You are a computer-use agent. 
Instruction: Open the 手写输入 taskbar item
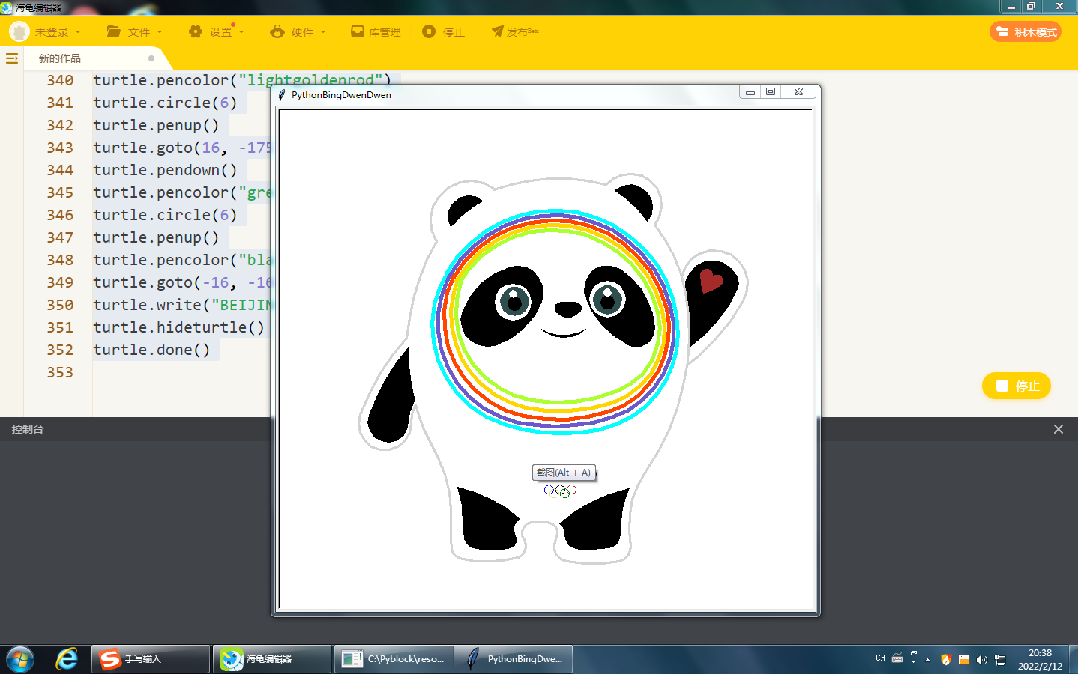tap(151, 659)
